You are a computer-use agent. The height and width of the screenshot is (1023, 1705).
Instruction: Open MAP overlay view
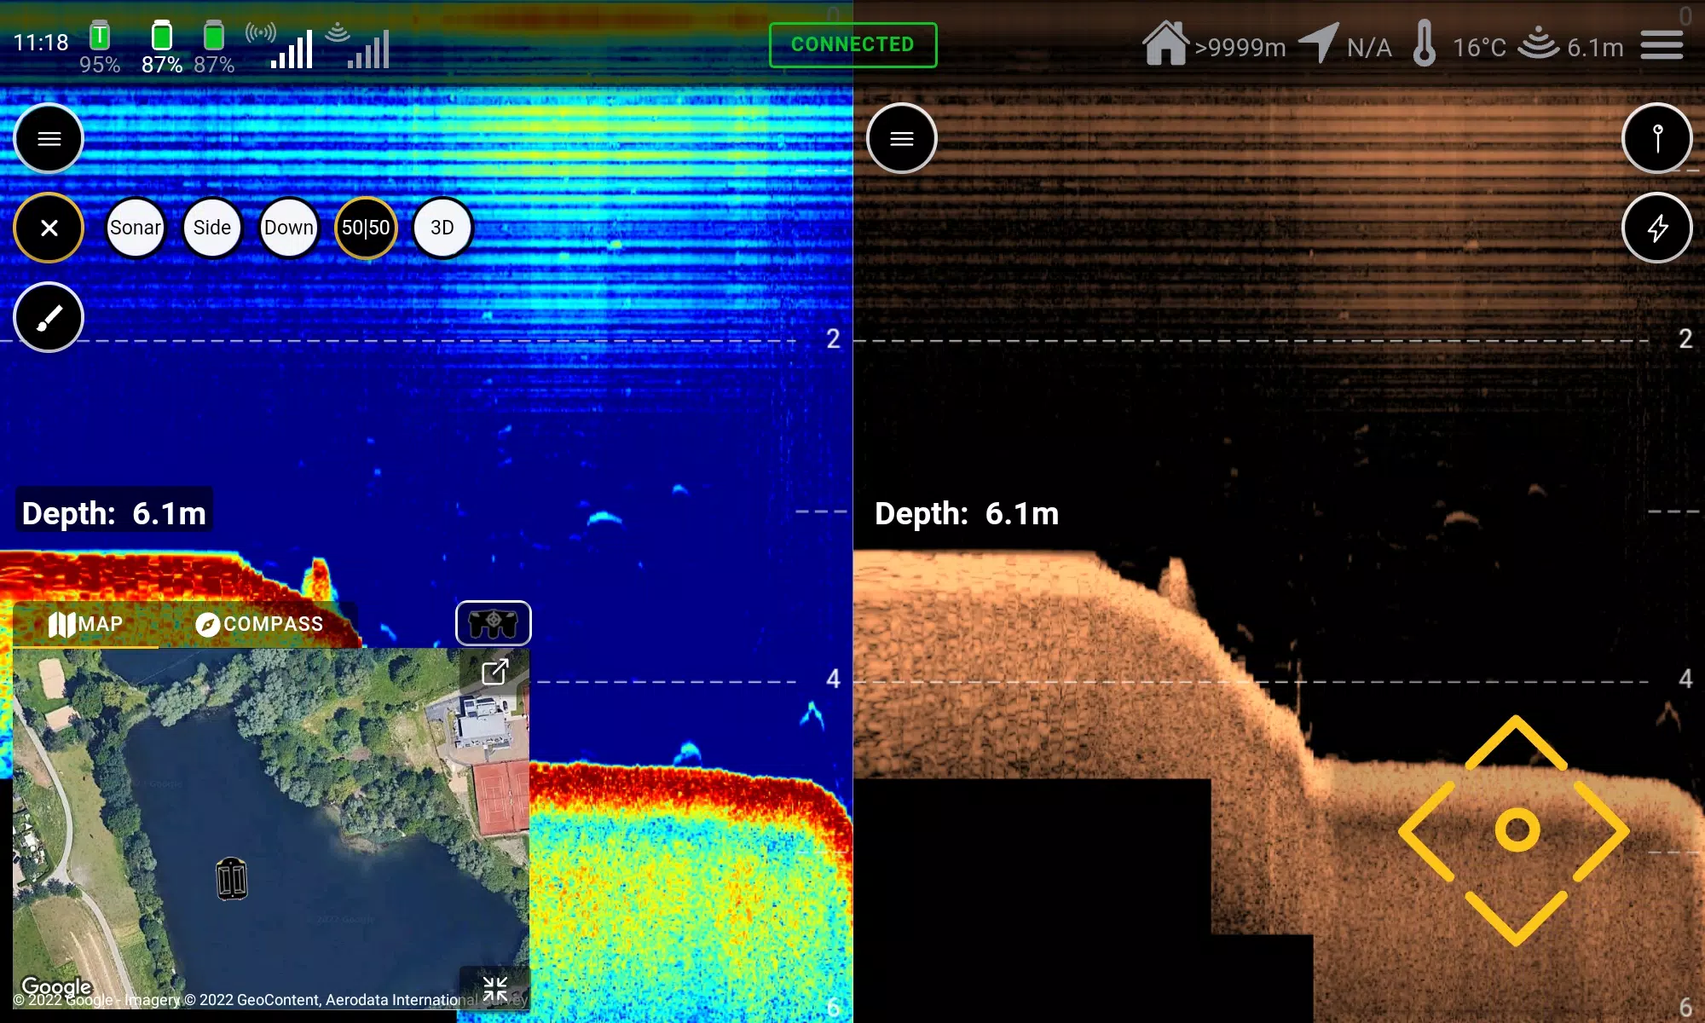(86, 622)
